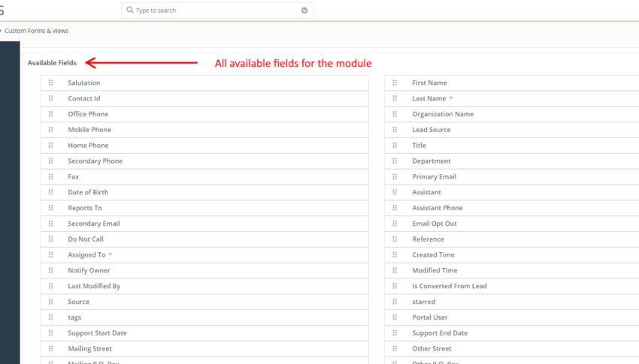Select the Home Phone field label
Image resolution: width=639 pixels, height=364 pixels.
[x=88, y=146]
